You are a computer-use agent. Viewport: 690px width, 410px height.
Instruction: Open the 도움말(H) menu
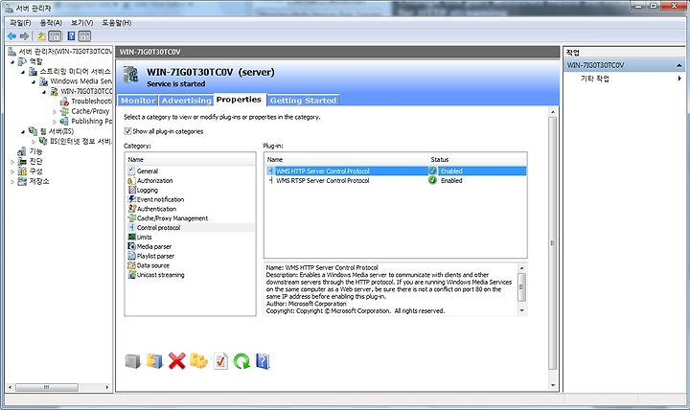tap(117, 22)
